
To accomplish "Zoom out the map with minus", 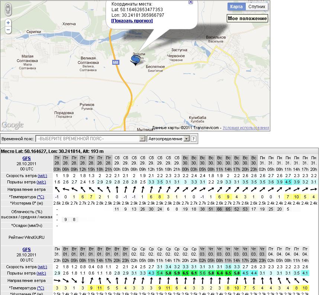I will tap(8, 30).
